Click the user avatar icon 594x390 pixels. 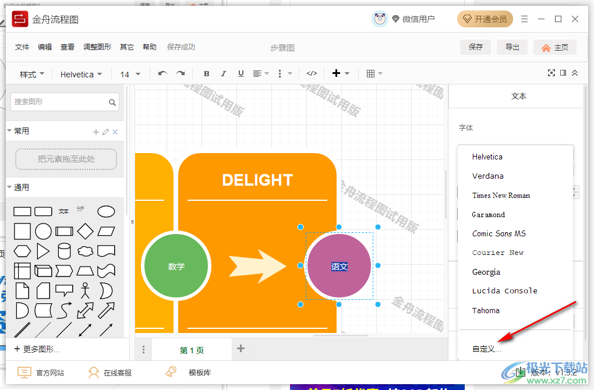tap(380, 19)
